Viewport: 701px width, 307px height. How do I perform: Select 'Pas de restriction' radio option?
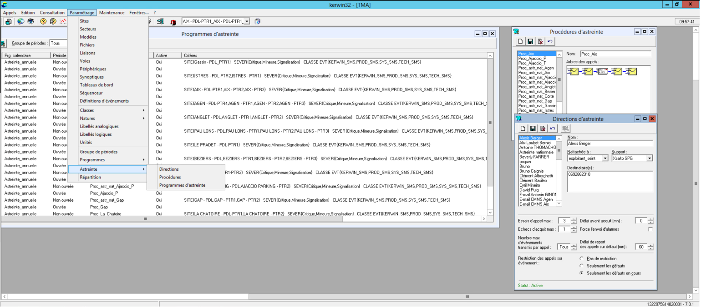coord(581,258)
